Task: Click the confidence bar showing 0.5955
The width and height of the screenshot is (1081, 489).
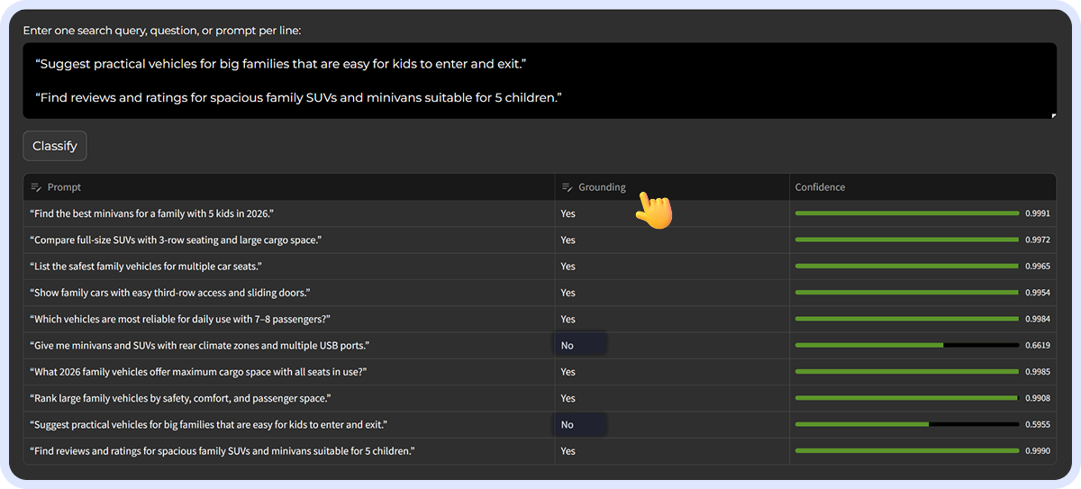Action: coord(906,424)
